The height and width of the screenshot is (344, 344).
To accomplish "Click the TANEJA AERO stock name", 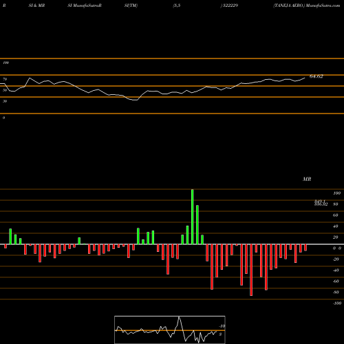I will coord(289,6).
